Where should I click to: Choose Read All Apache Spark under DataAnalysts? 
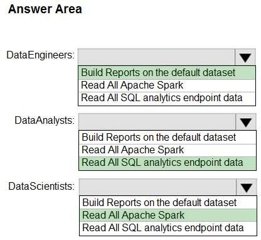pyautogui.click(x=168, y=150)
